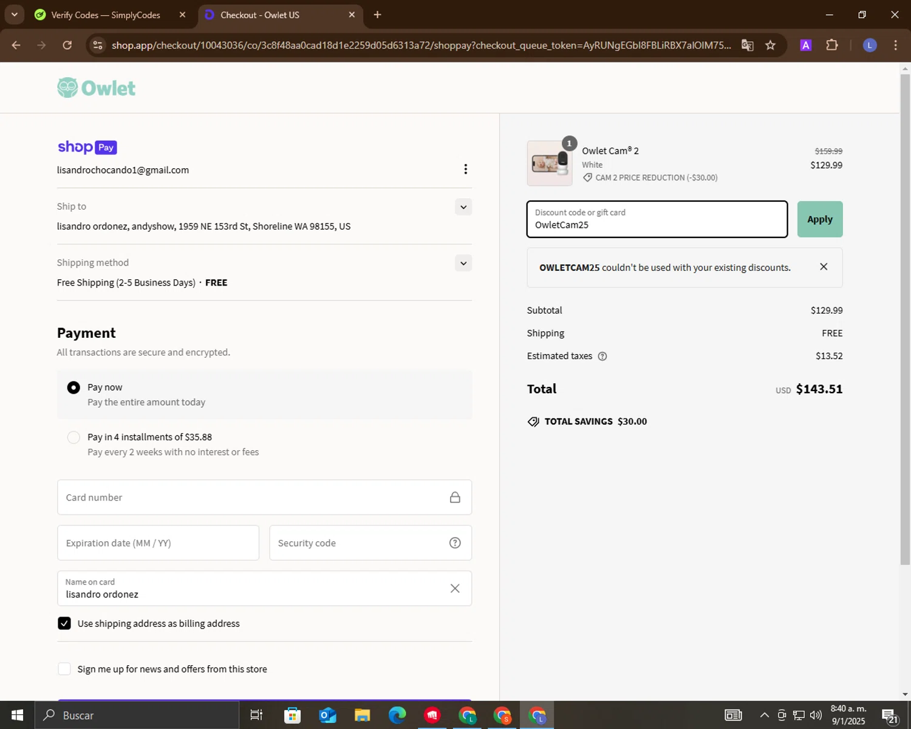Click the Security code field
The height and width of the screenshot is (729, 911).
point(370,543)
